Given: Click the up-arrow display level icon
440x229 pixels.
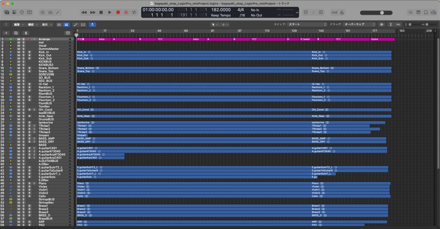Looking at the screenshot, I should pos(6,24).
